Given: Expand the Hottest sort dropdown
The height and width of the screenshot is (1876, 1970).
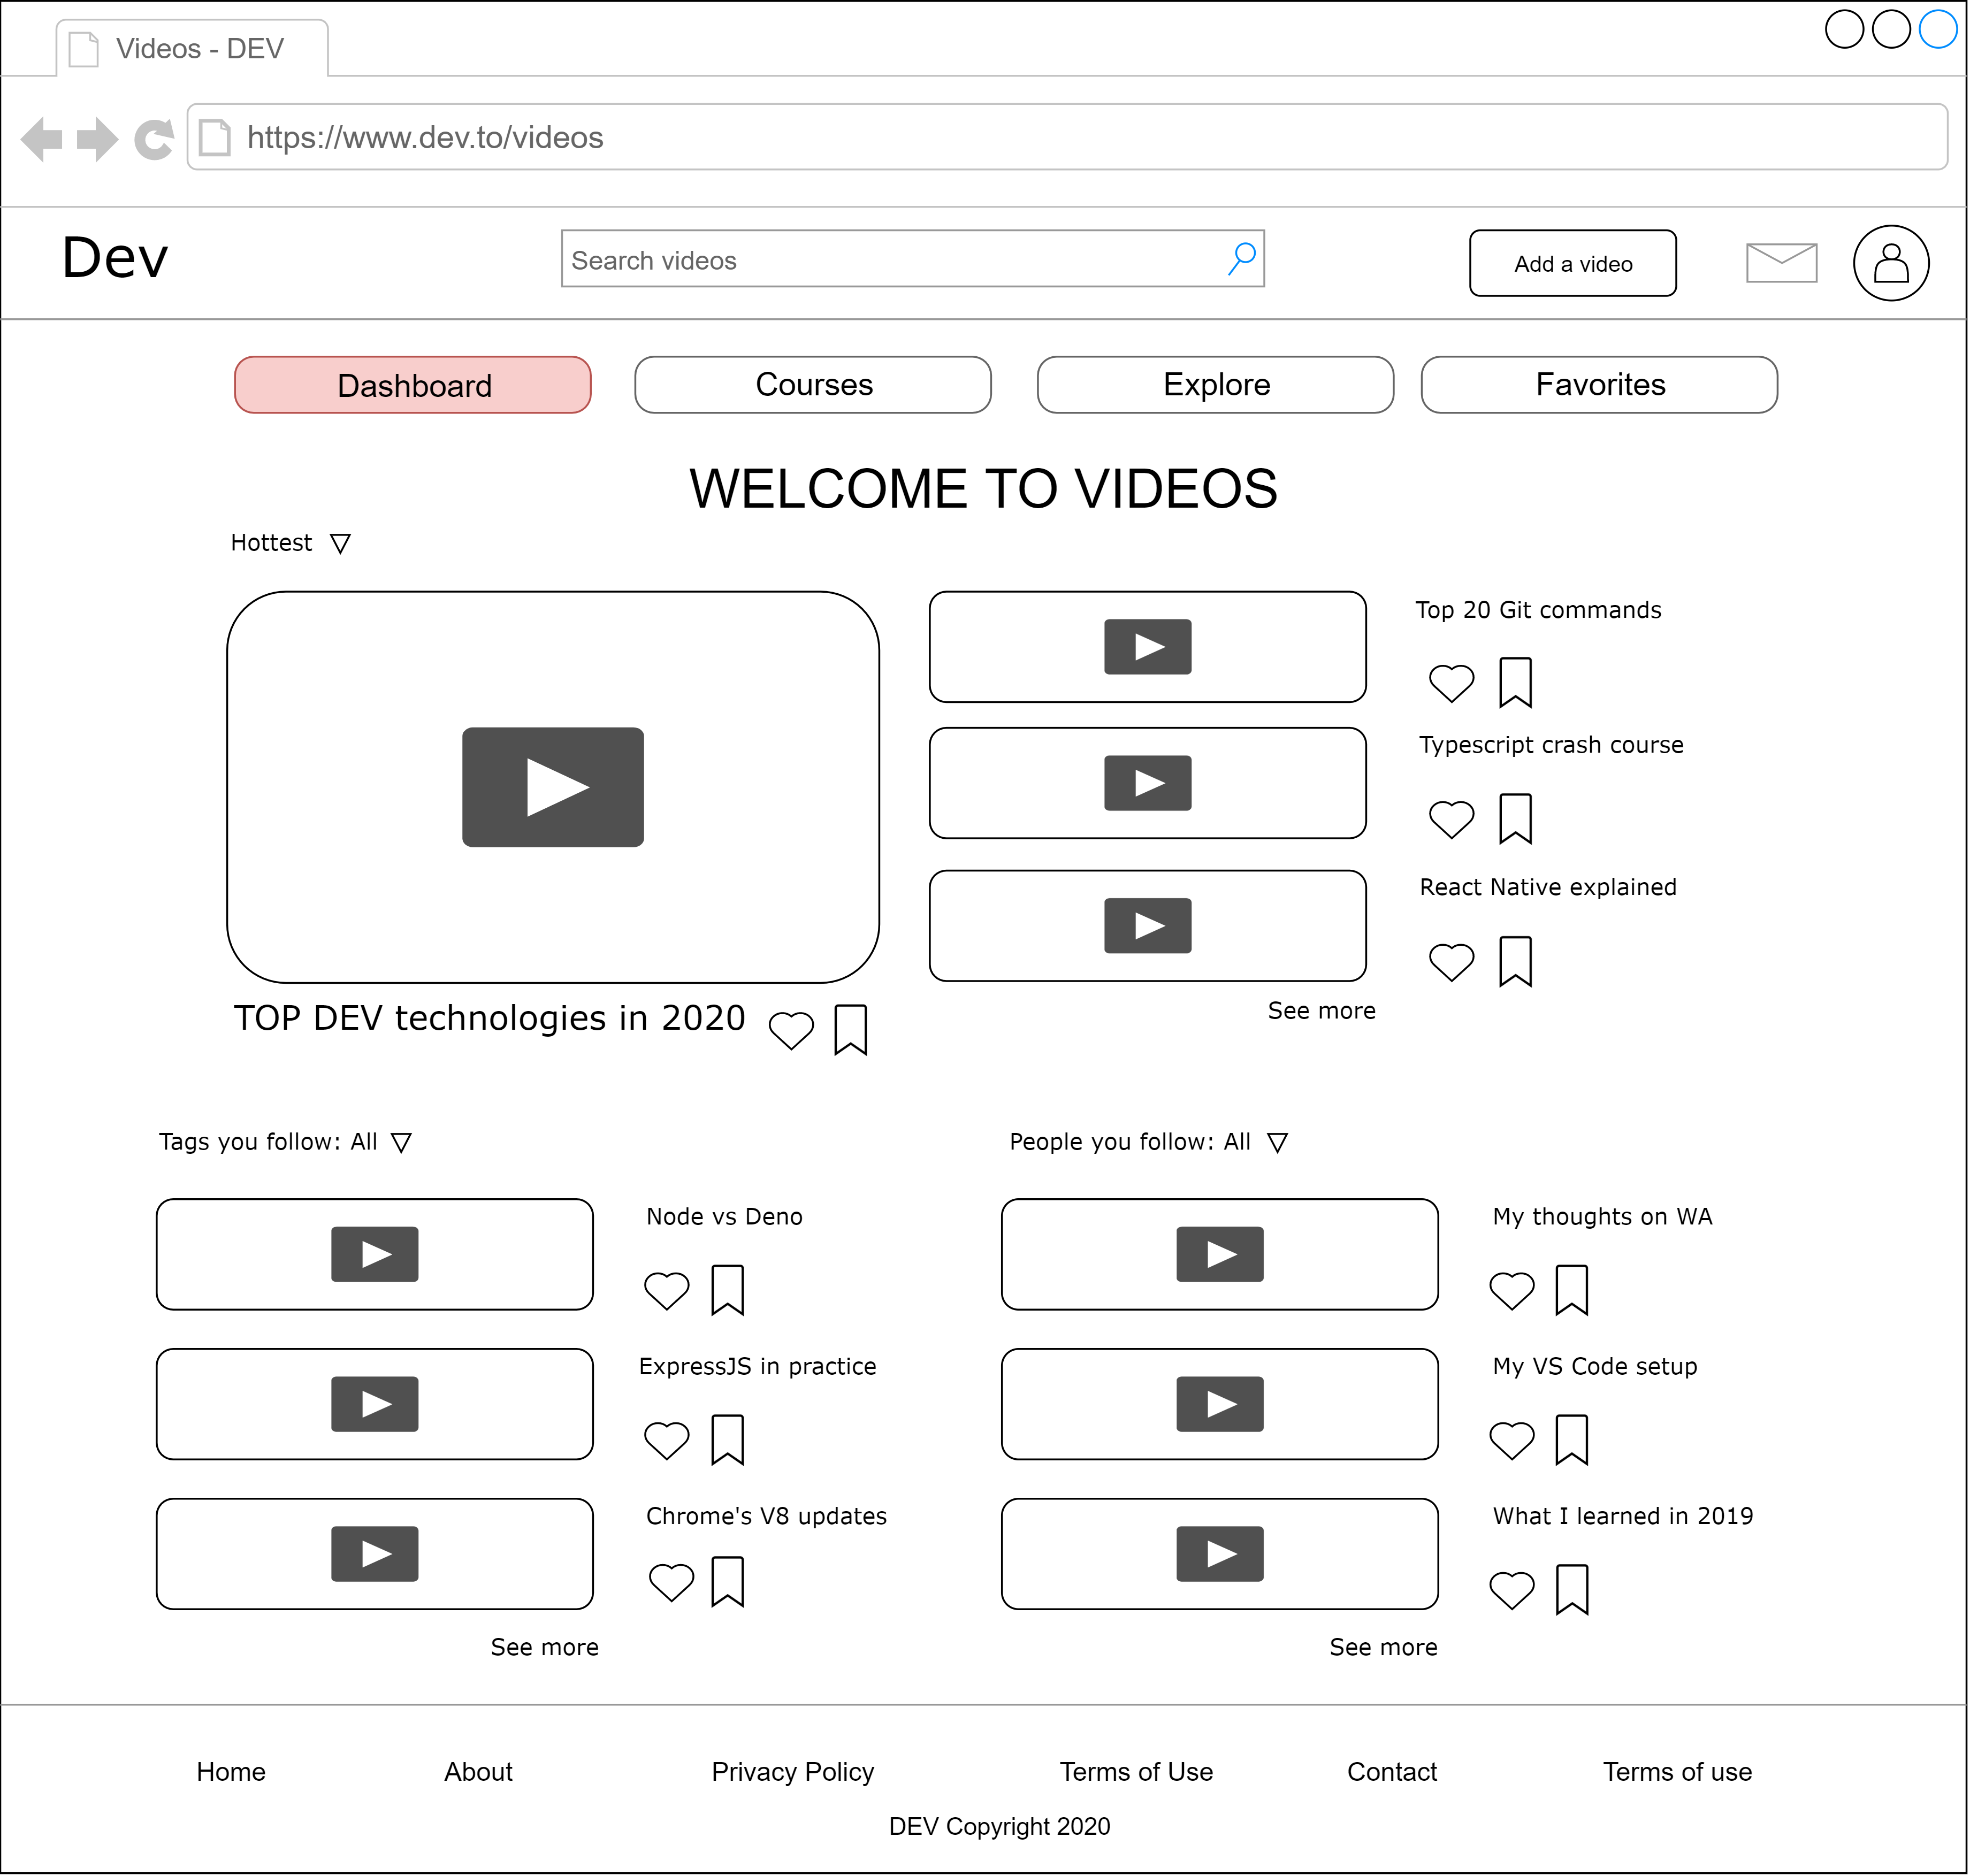Looking at the screenshot, I should pos(340,544).
